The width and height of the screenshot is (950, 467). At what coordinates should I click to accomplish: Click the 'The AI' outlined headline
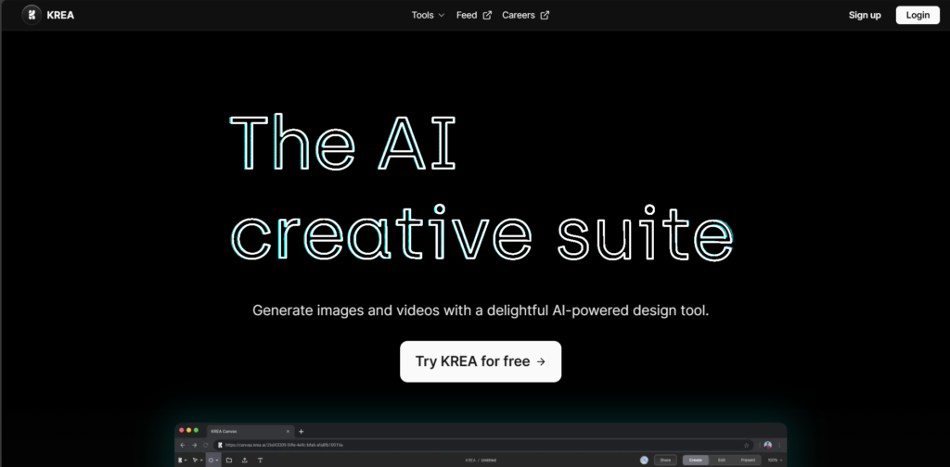[342, 142]
